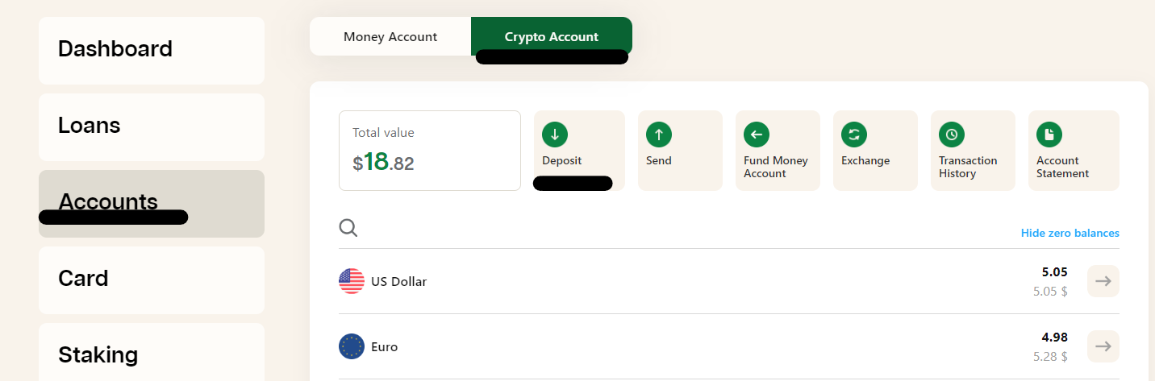Select the Crypto Account tab
Viewport: 1155px width, 381px height.
pyautogui.click(x=552, y=36)
